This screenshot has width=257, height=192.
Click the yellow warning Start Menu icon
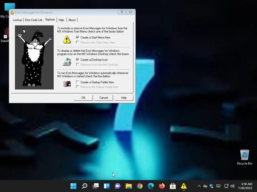click(67, 39)
